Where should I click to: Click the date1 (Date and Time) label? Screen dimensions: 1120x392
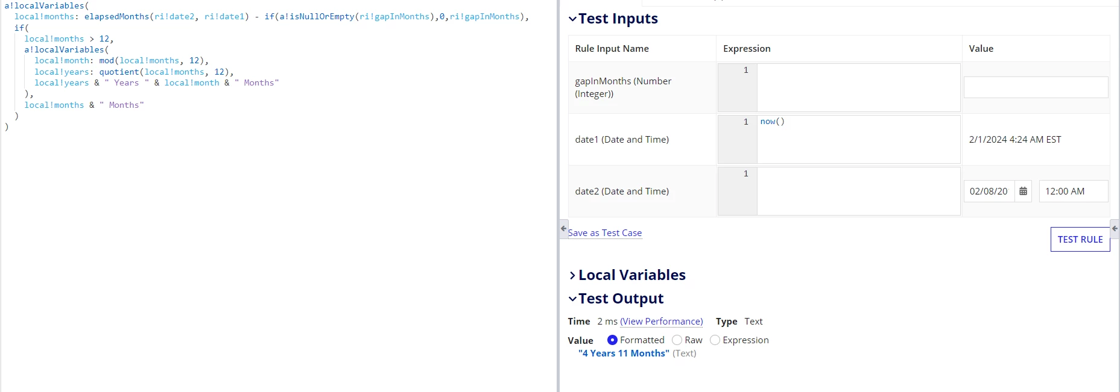coord(622,139)
